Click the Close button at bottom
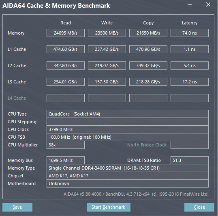218x216 pixels. [199, 207]
